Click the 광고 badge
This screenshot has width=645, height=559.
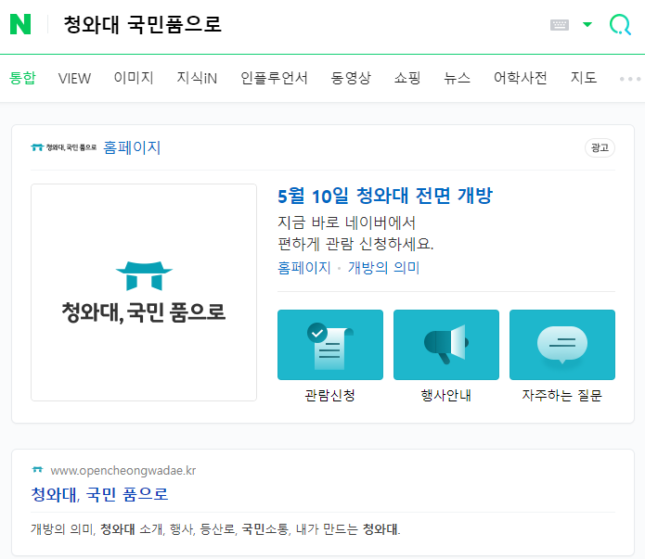coord(600,148)
